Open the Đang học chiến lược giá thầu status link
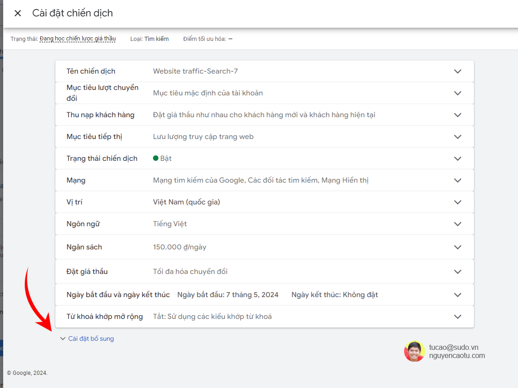This screenshot has height=388, width=518. 77,39
